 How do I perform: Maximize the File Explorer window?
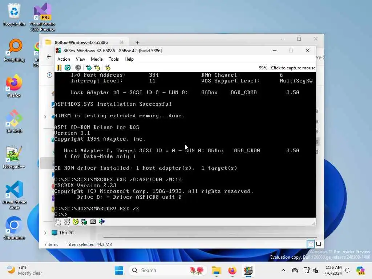pos(299,39)
